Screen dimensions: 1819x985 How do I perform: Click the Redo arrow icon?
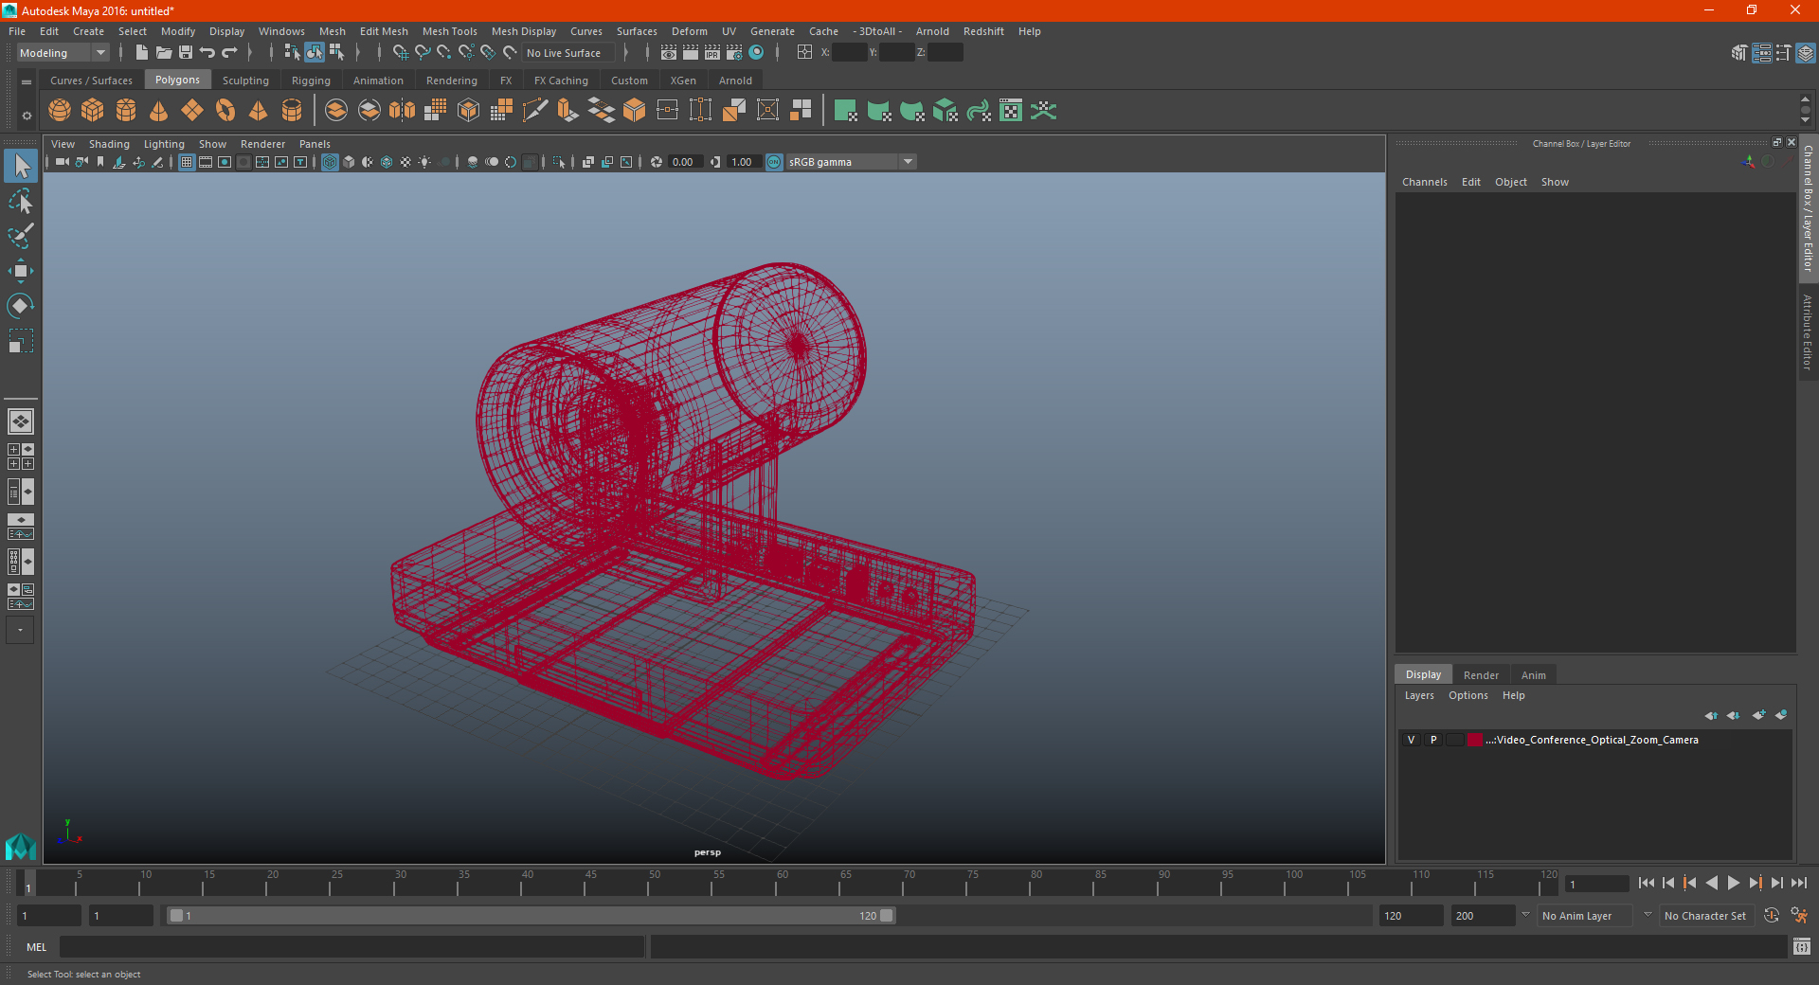229,53
